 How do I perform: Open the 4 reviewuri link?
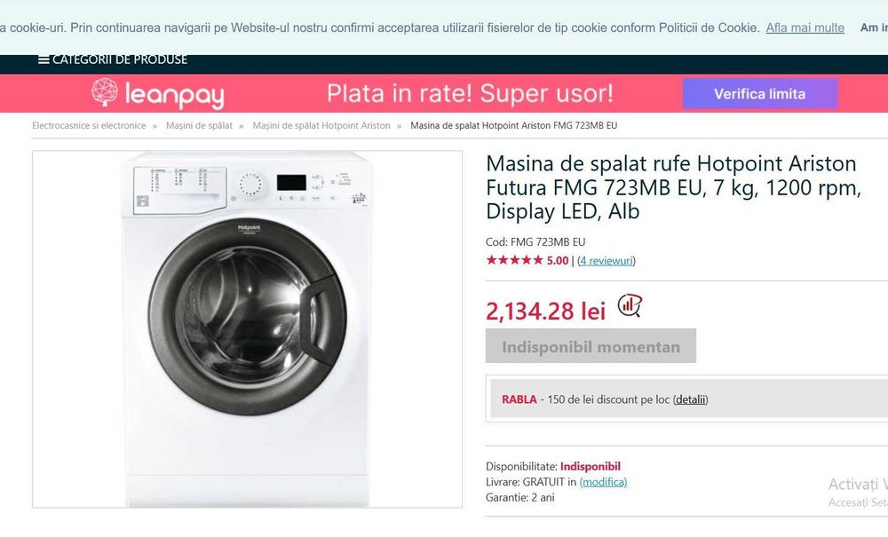coord(606,260)
